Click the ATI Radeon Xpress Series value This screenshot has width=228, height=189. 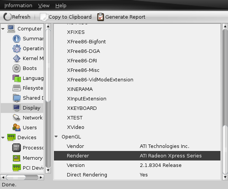(171, 156)
